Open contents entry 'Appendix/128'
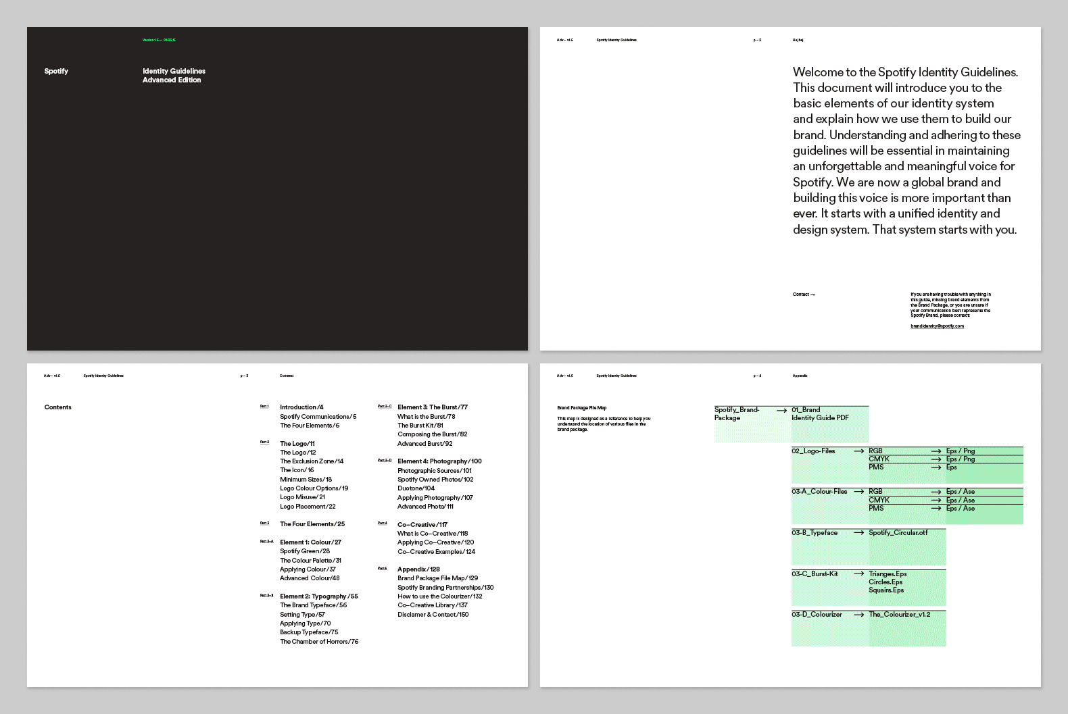The height and width of the screenshot is (714, 1068). pyautogui.click(x=418, y=569)
